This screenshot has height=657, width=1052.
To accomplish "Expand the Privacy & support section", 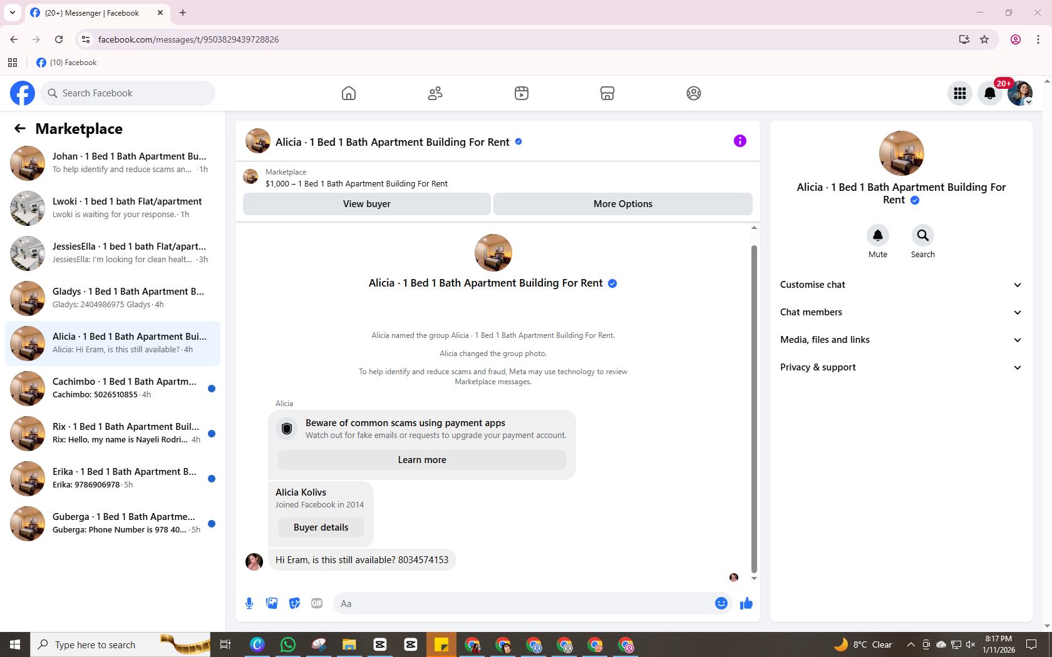I will (x=901, y=367).
